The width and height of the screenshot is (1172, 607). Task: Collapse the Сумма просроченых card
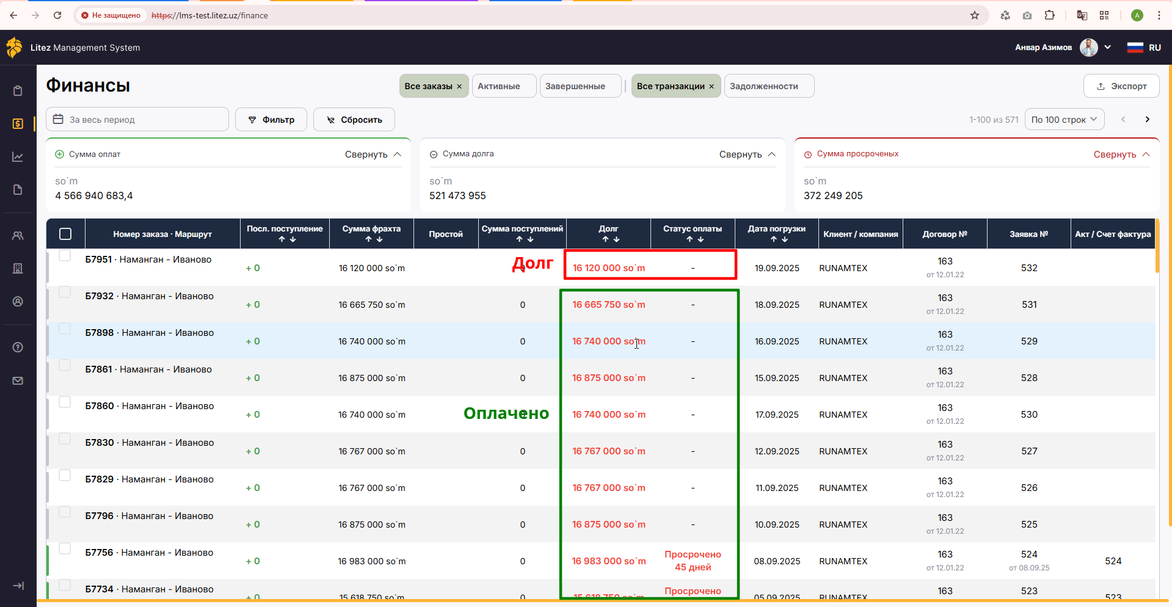tap(1122, 154)
